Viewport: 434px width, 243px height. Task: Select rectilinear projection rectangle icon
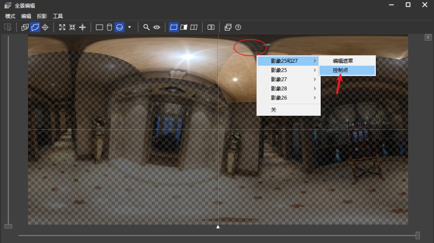pos(99,27)
